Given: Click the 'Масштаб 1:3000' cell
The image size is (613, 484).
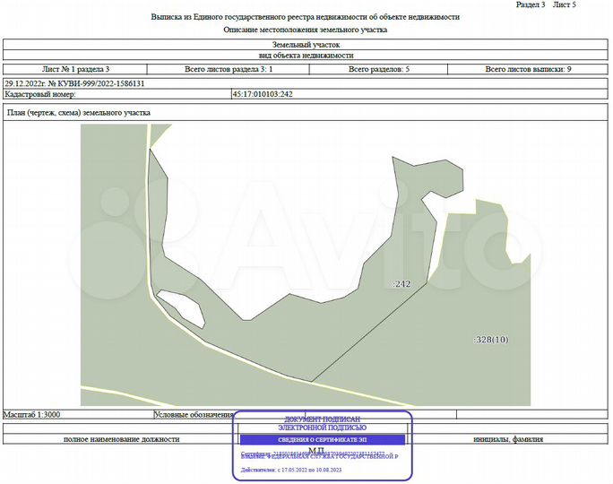Looking at the screenshot, I should tap(31, 414).
